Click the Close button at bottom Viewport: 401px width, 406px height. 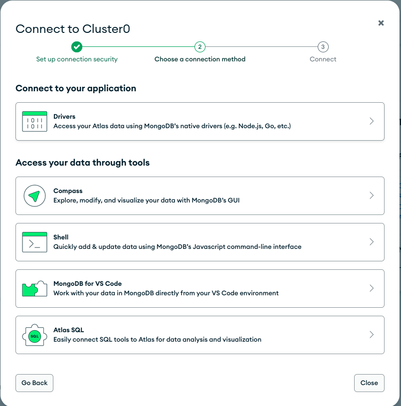(x=369, y=383)
